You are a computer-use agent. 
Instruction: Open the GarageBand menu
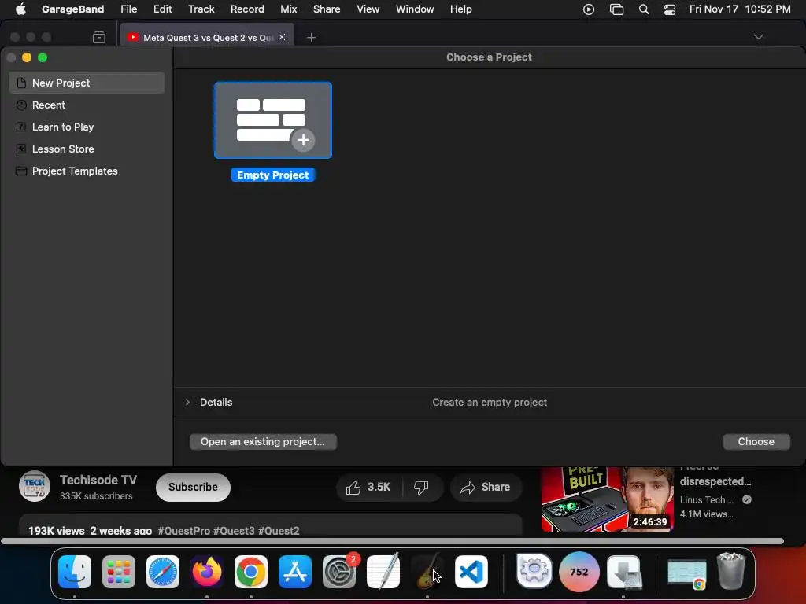tap(72, 9)
